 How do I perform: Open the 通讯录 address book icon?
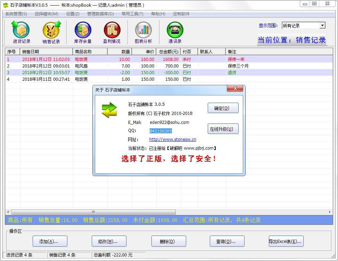tap(175, 32)
